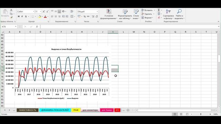Open the Формат cells menu
The width and height of the screenshot is (221, 124).
[147, 18]
